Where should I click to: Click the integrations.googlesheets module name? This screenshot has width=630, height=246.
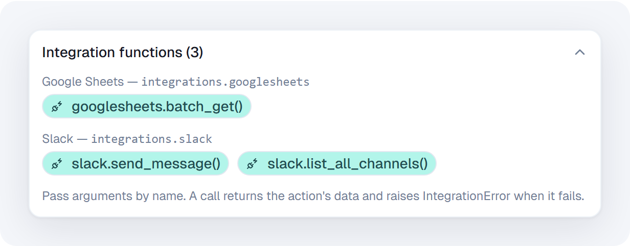[226, 82]
